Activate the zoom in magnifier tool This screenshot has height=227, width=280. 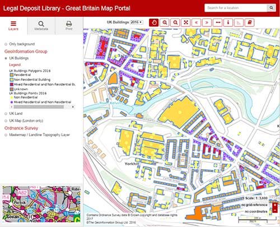(x=165, y=22)
